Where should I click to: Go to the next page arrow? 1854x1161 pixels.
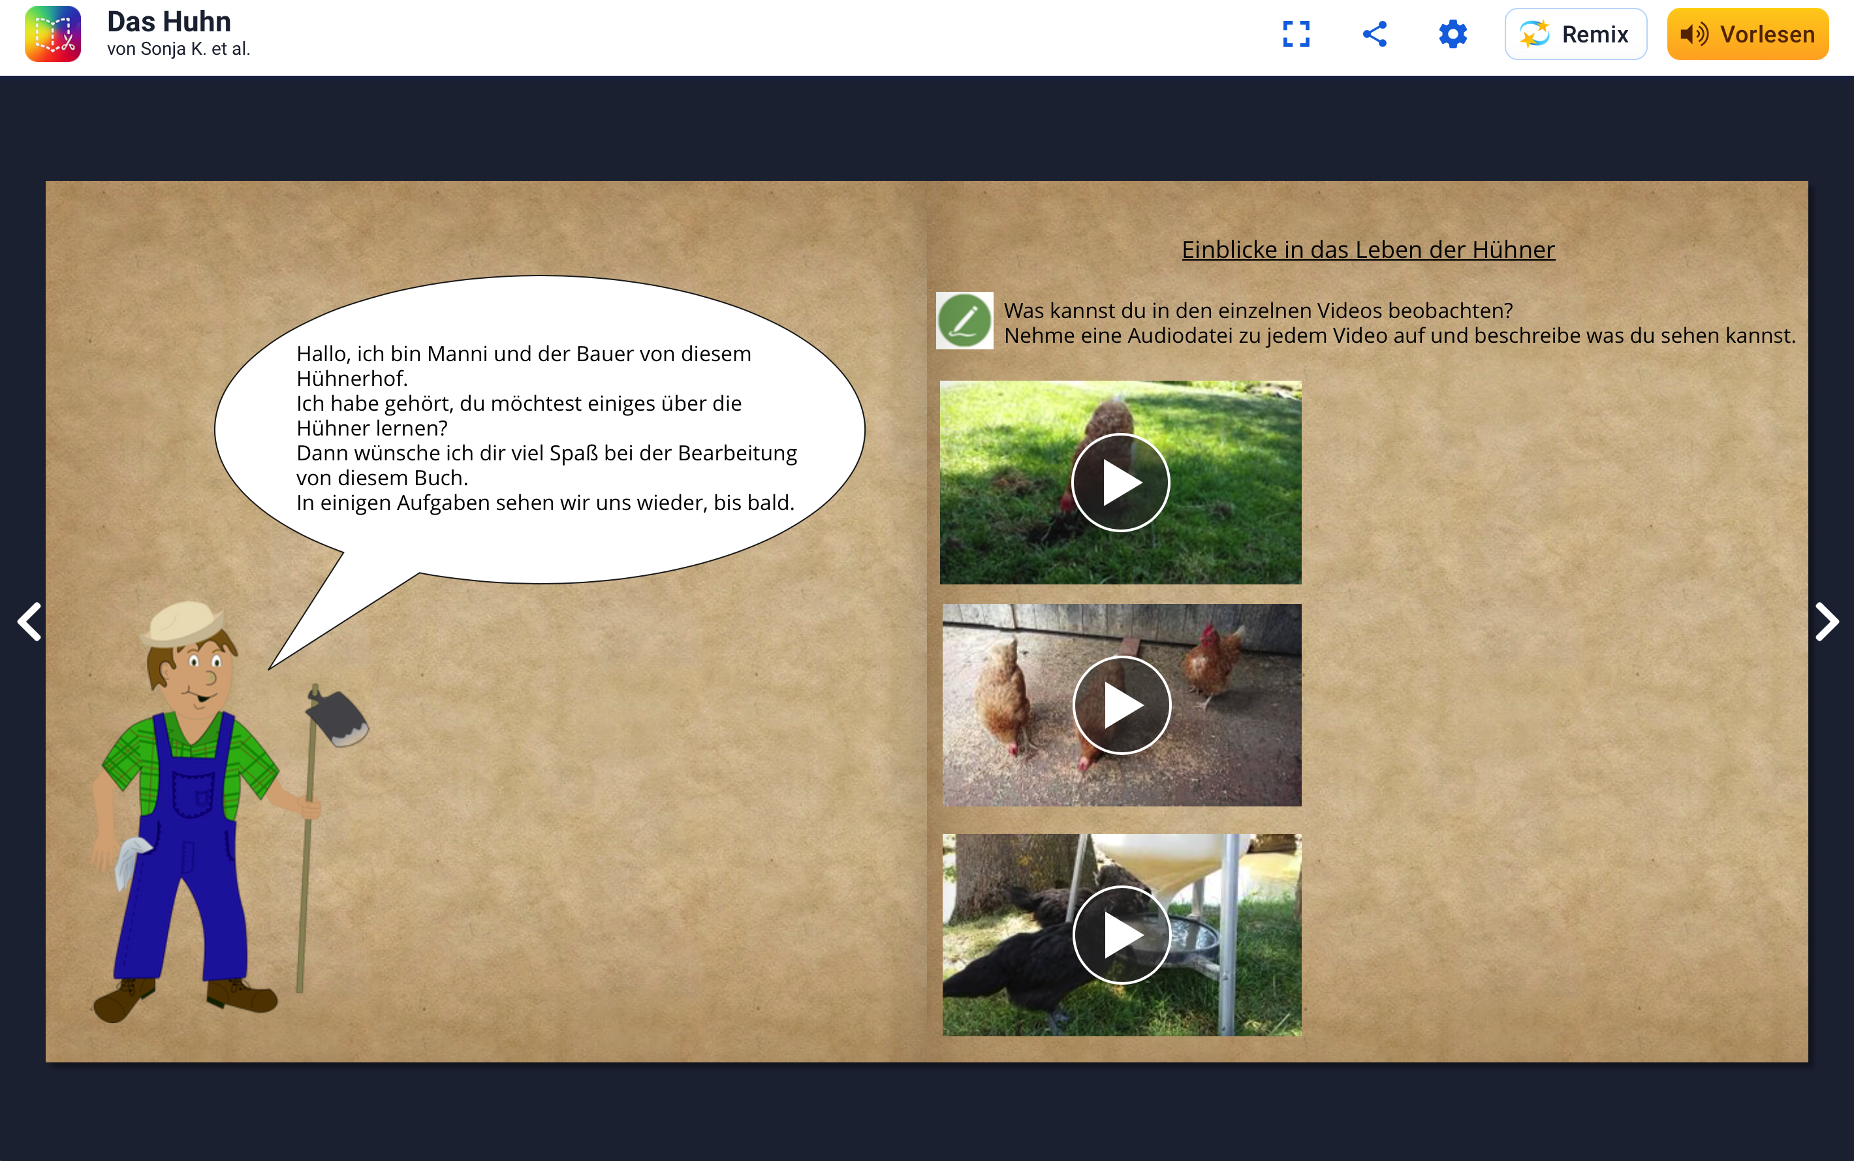coord(1827,621)
